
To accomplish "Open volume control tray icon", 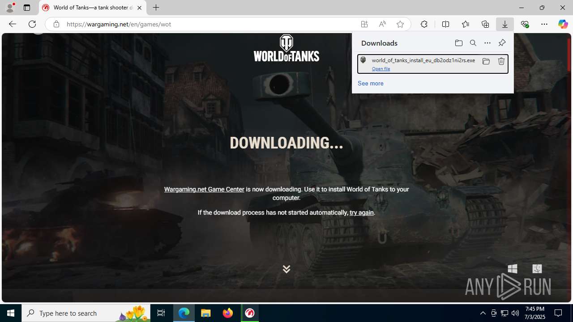I will point(515,313).
